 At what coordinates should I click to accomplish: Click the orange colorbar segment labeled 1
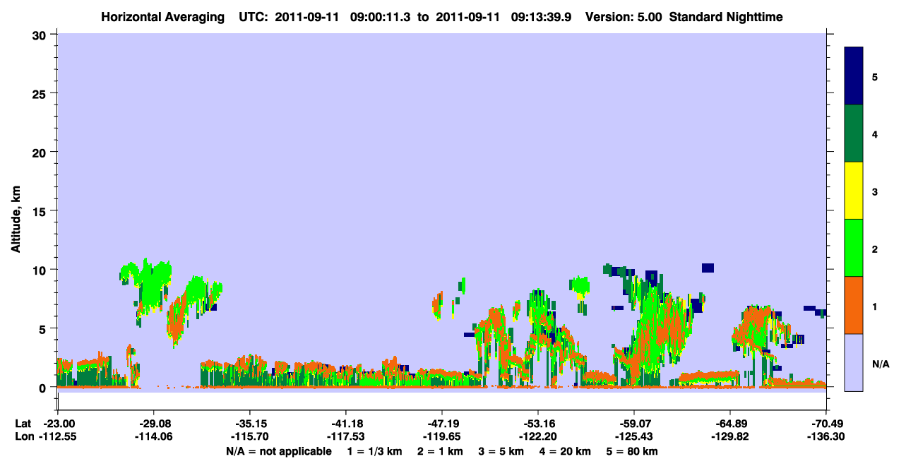pos(854,305)
